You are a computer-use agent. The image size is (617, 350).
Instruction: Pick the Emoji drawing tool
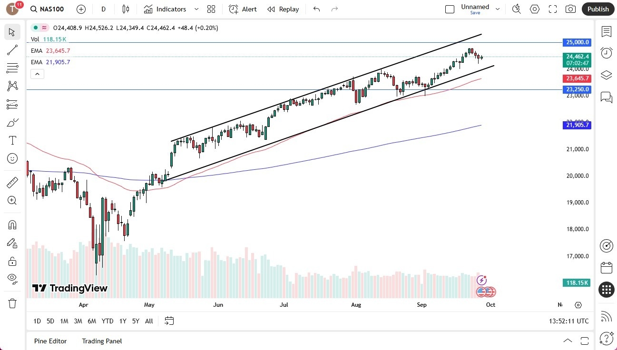tap(12, 158)
